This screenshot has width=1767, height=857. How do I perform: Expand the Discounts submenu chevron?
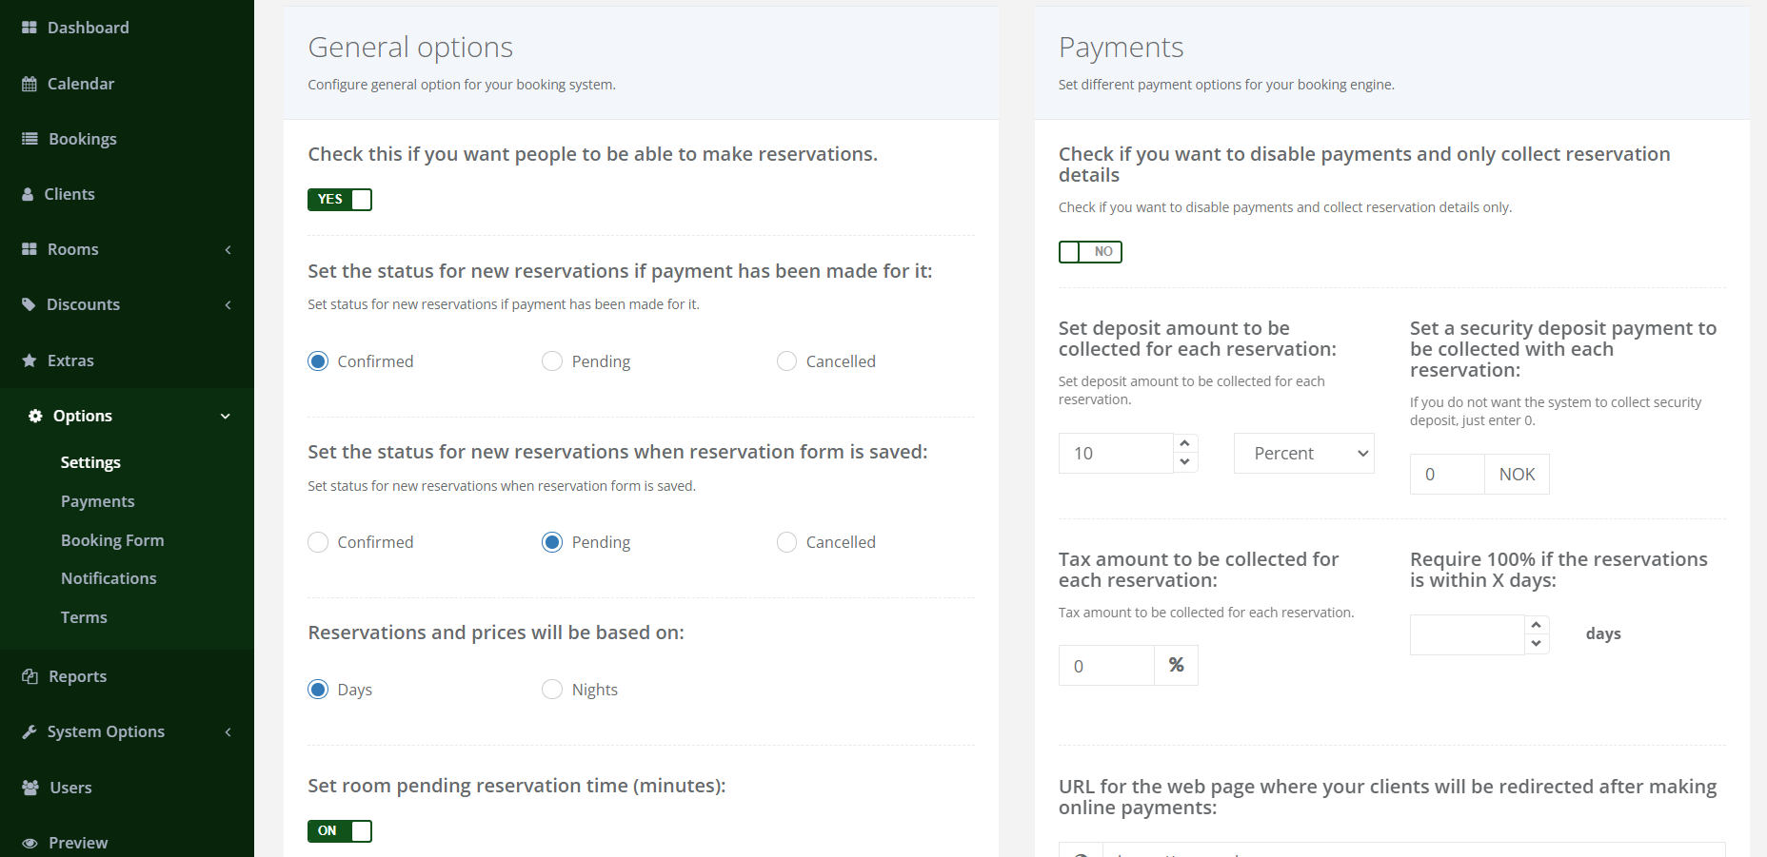click(x=228, y=304)
